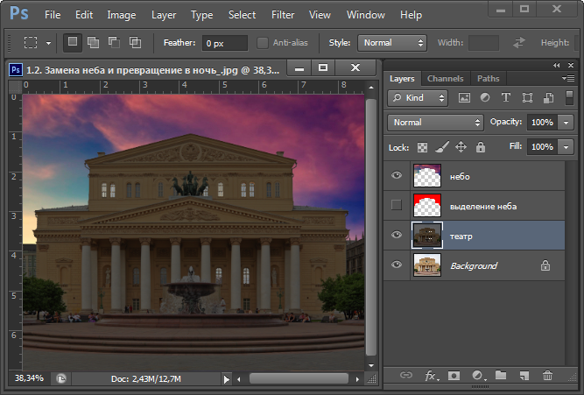
Task: Lock transparent pixels in the Lock row
Action: [x=422, y=147]
